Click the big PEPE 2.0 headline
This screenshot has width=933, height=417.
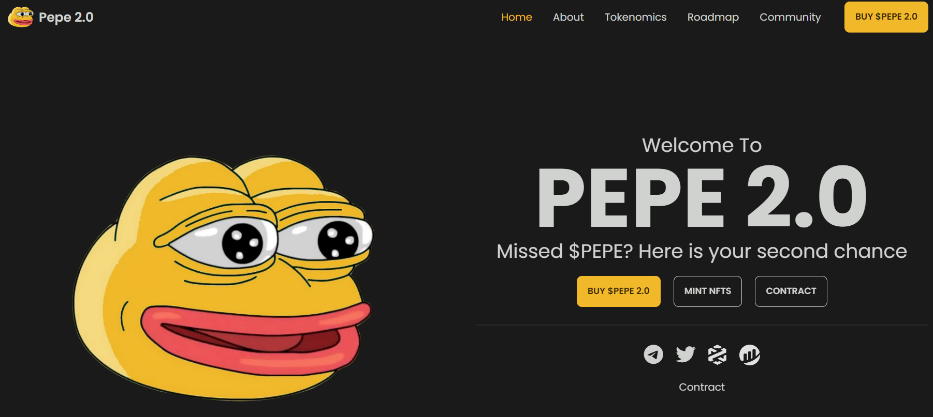pyautogui.click(x=702, y=197)
